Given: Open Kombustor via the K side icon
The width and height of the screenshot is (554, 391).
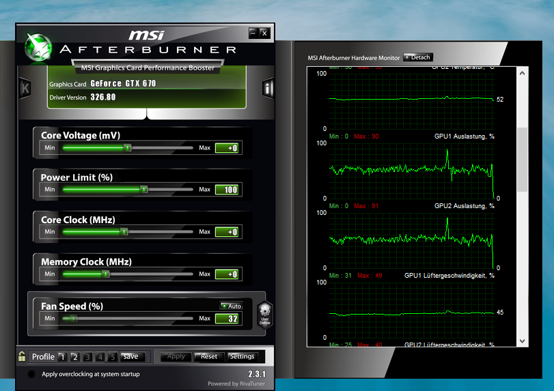Looking at the screenshot, I should [x=25, y=88].
